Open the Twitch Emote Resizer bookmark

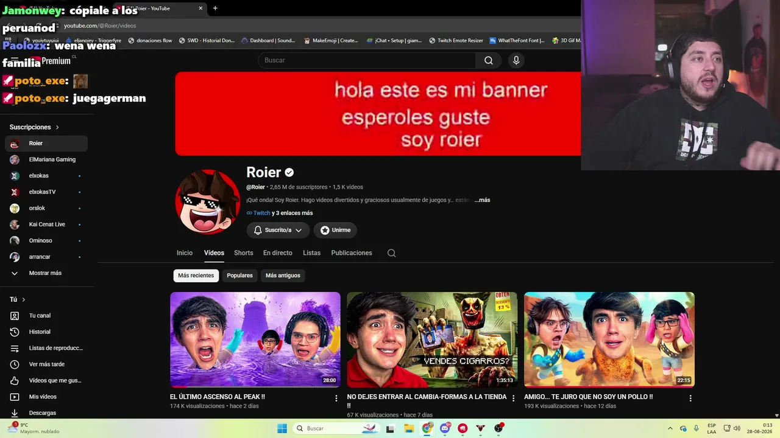click(456, 41)
